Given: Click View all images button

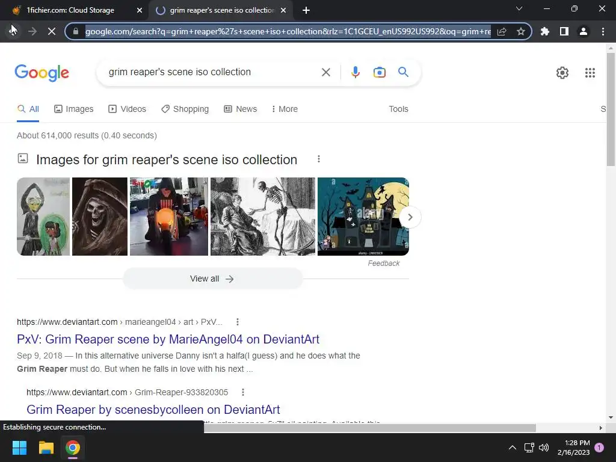Looking at the screenshot, I should [212, 279].
